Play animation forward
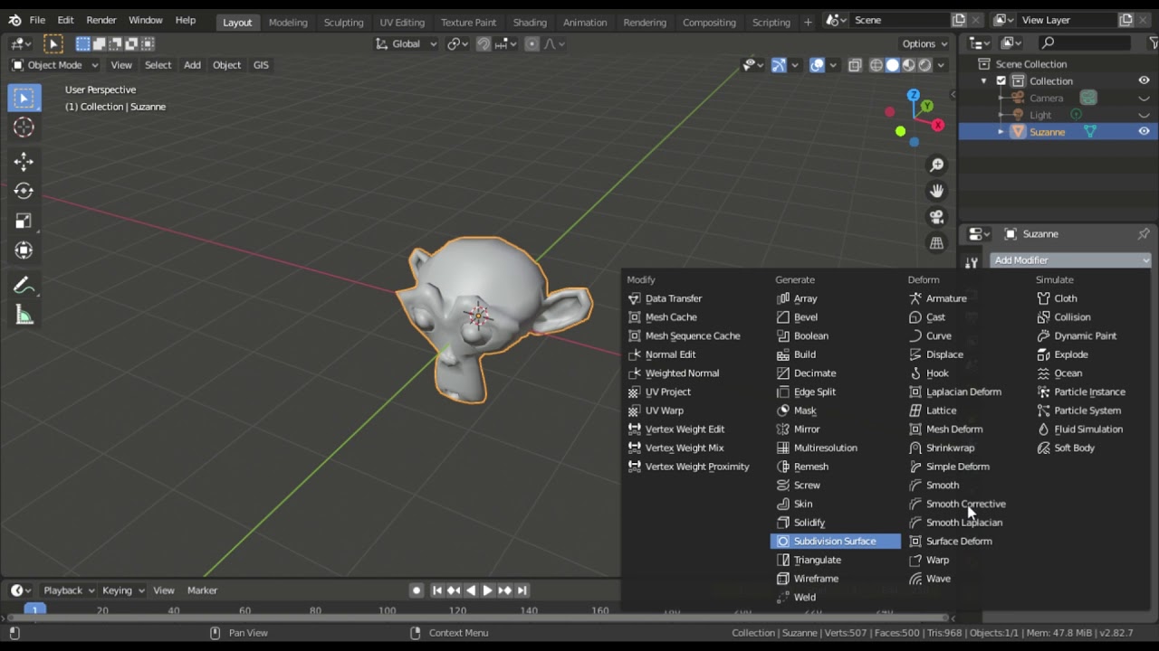 point(487,590)
